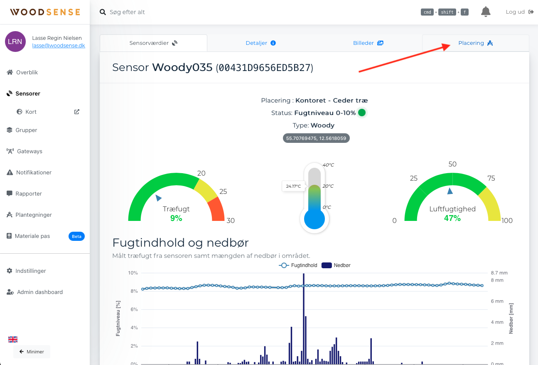
Task: Click the Plantegninger drafting icon
Action: tap(10, 215)
